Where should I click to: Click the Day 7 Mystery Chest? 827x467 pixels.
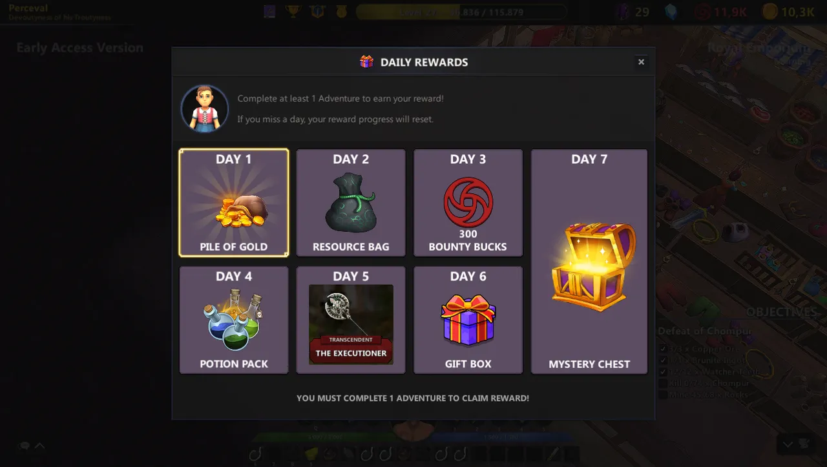coord(589,262)
